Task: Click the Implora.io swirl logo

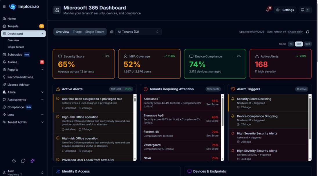Action: tap(12, 7)
